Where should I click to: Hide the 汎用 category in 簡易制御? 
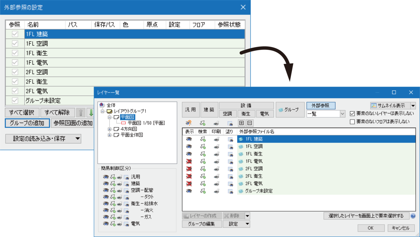[106, 177]
